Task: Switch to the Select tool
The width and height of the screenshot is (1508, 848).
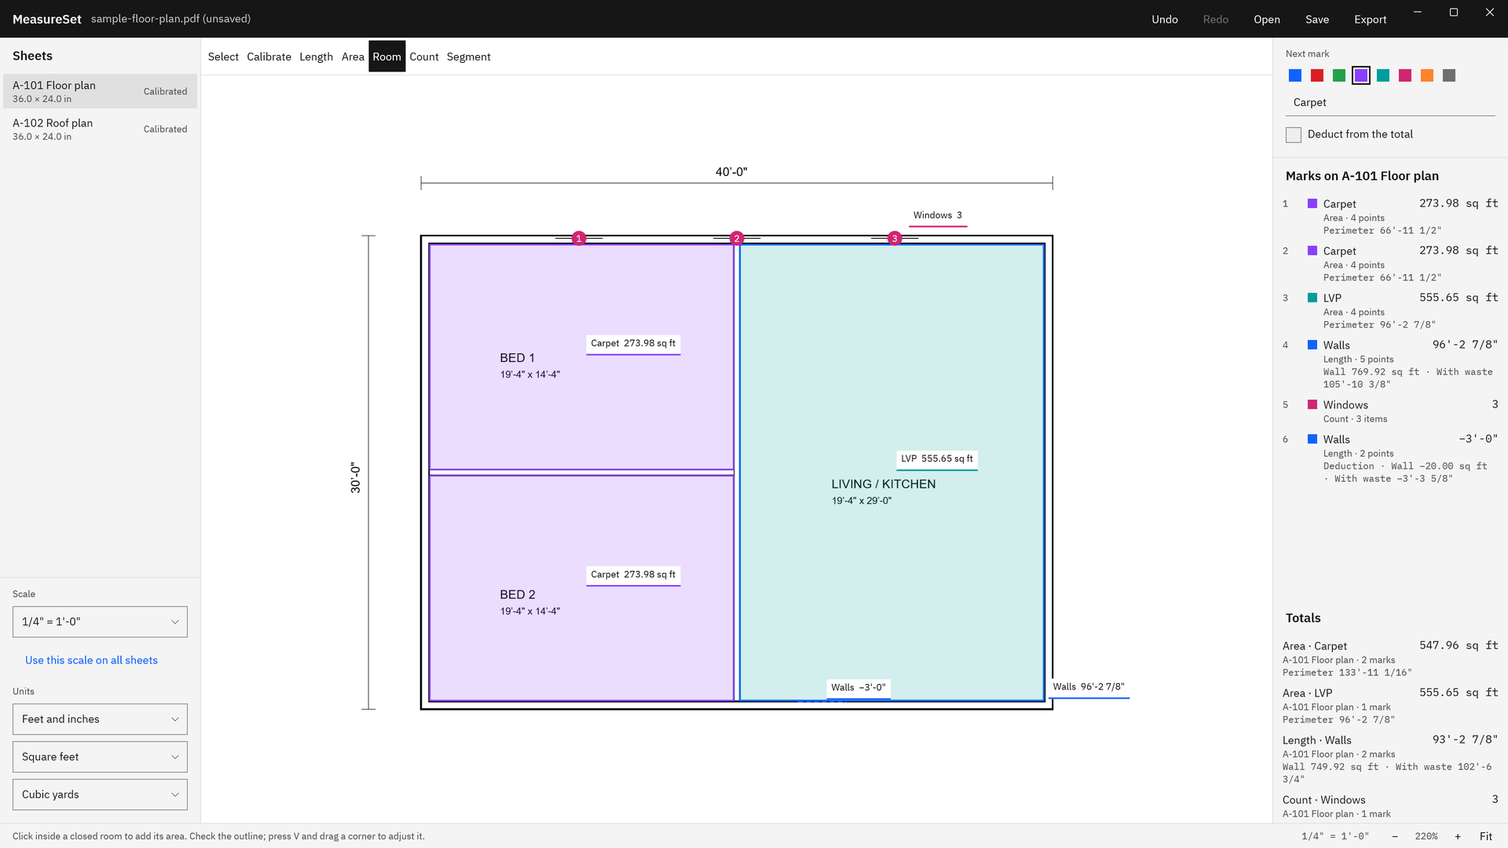Action: click(x=223, y=57)
